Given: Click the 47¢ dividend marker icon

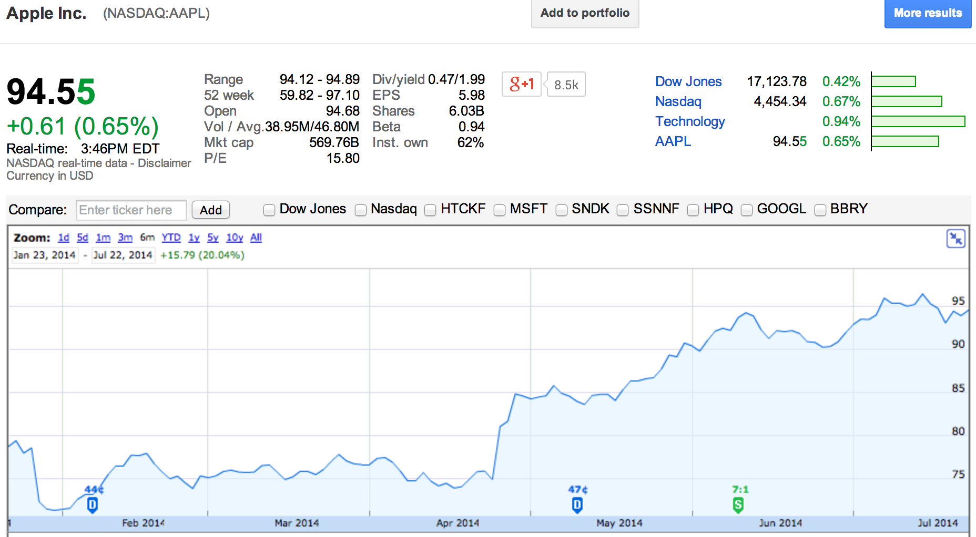Looking at the screenshot, I should [x=577, y=505].
